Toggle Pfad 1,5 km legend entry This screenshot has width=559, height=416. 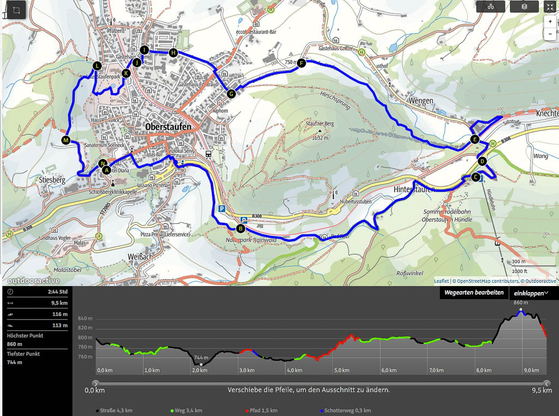261,411
